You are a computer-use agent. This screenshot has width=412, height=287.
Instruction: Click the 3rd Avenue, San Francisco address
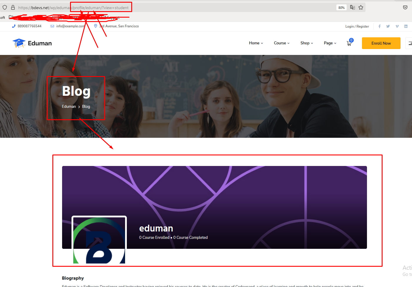(119, 26)
